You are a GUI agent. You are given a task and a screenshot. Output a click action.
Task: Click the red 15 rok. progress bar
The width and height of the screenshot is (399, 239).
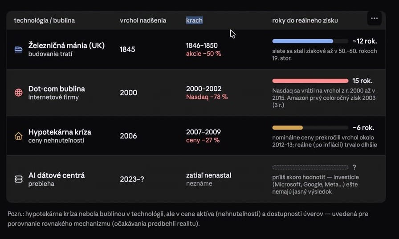pos(310,81)
